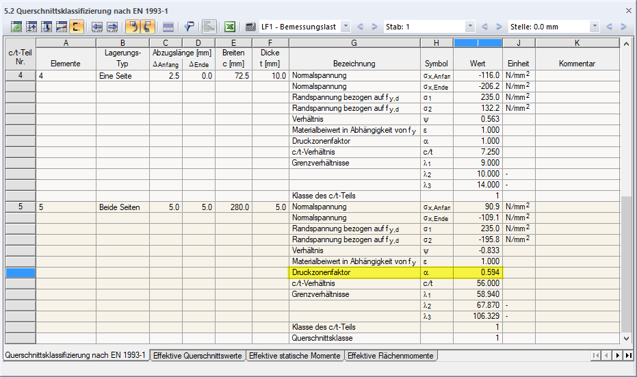Select previous load case arrow
637x377 pixels.
360,27
